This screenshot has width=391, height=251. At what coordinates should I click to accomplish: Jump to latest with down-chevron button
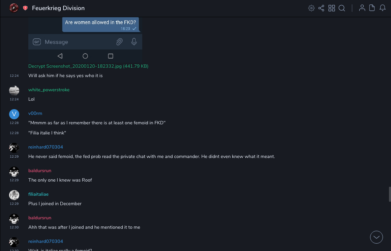[377, 237]
